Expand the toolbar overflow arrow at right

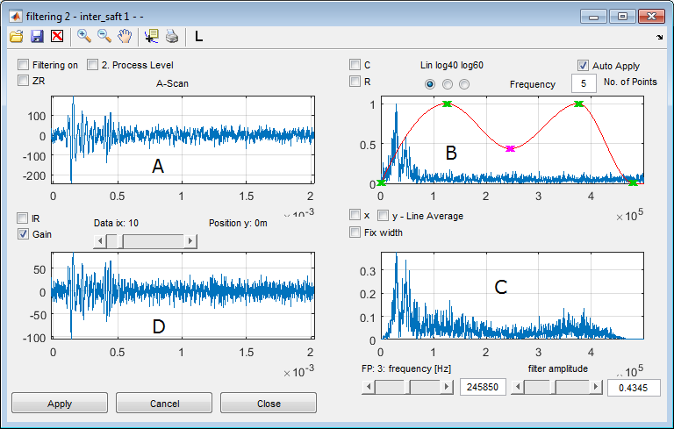659,37
